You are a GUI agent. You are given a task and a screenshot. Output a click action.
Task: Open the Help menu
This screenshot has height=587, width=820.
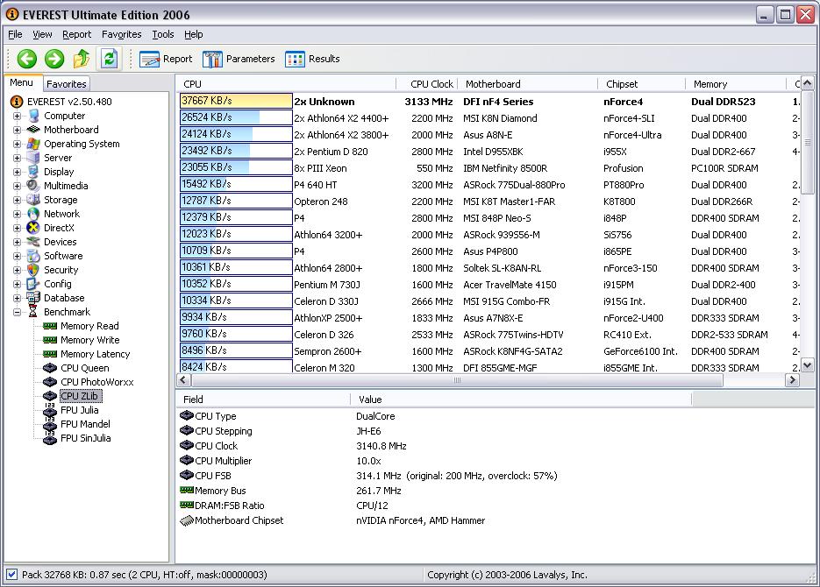coord(194,34)
